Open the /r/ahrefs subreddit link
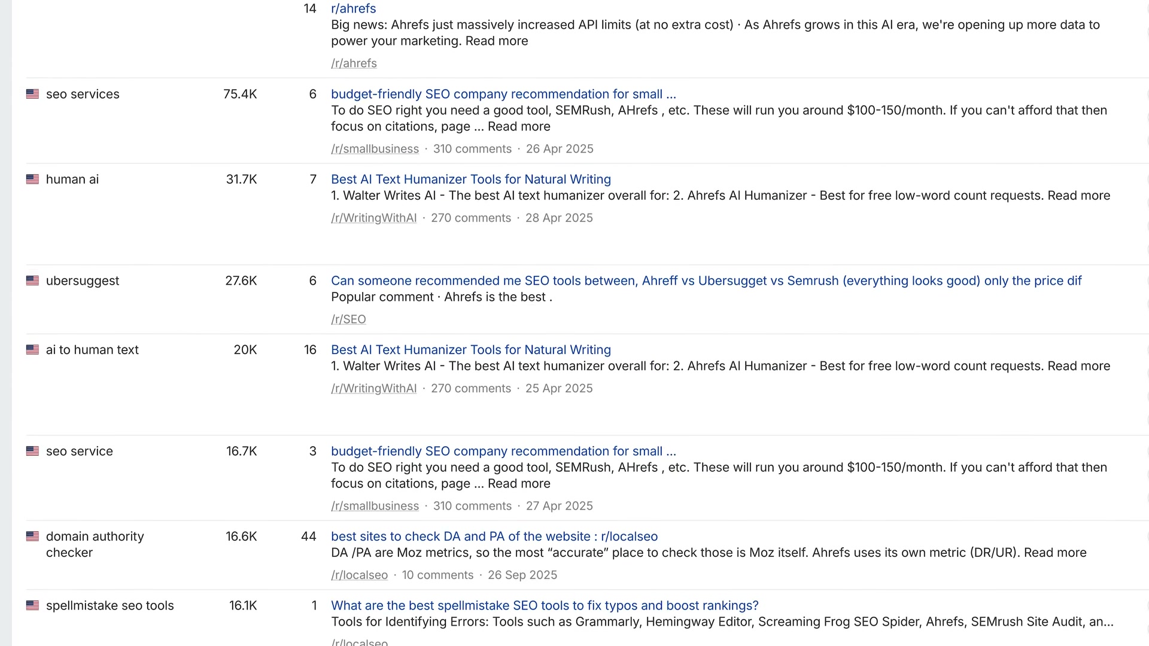The height and width of the screenshot is (646, 1149). pos(354,63)
